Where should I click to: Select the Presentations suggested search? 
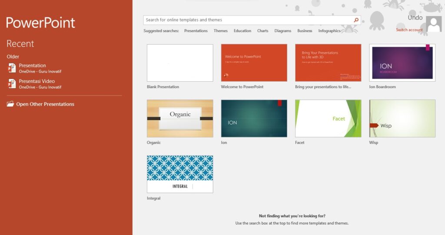point(196,31)
